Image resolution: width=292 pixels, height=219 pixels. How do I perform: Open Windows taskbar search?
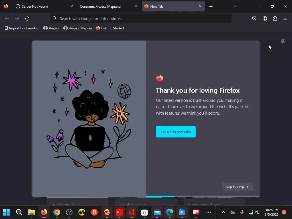[19, 212]
